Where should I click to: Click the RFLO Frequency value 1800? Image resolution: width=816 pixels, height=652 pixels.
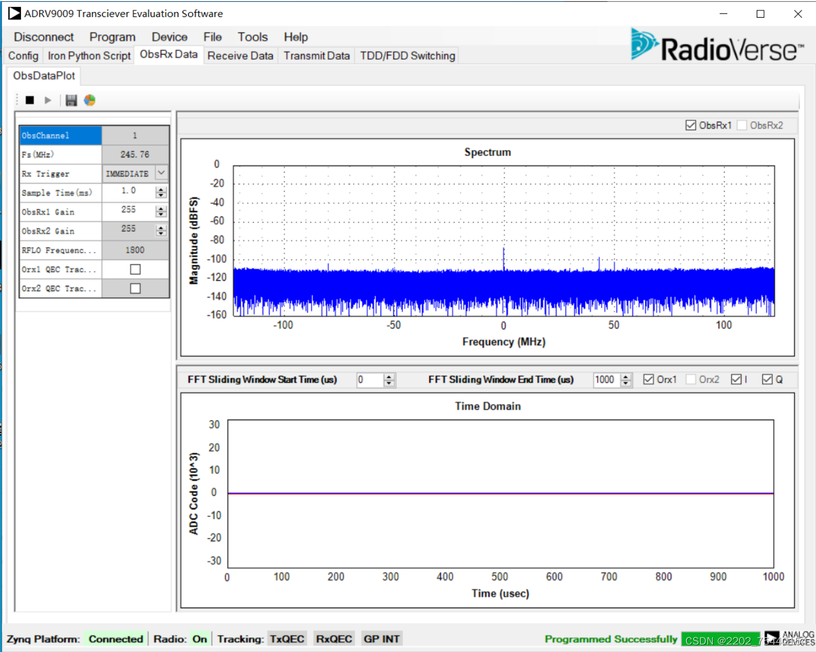(135, 250)
